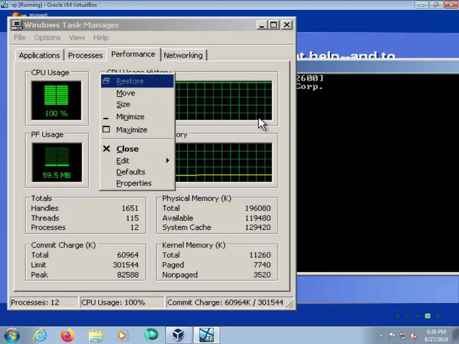Close the Windows Task Manager window
This screenshot has height=344, width=459.
(287, 25)
